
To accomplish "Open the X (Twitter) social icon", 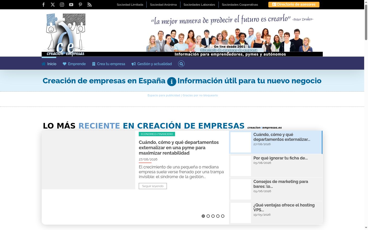I will coord(53,5).
